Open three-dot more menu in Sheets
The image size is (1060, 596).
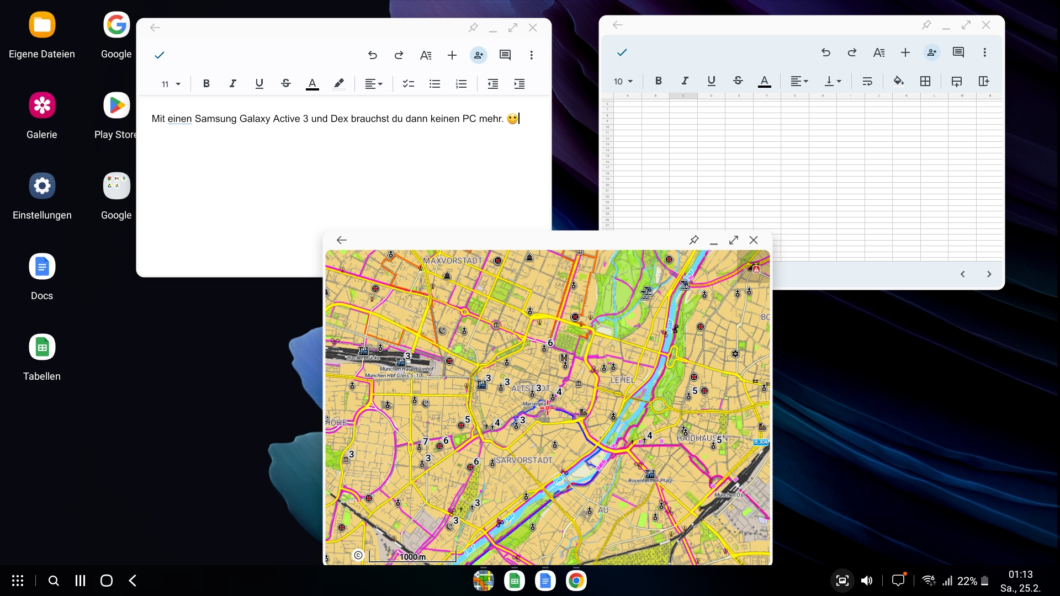[985, 52]
